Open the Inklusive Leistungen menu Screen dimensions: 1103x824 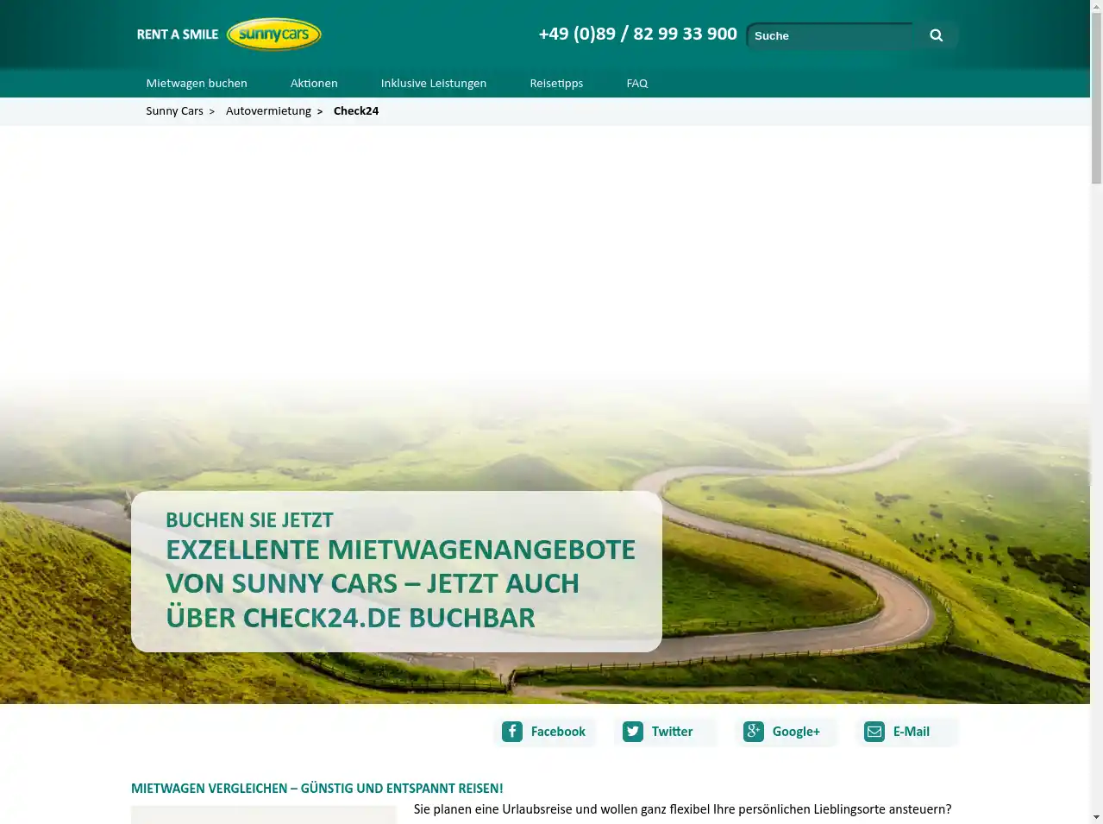pos(434,84)
